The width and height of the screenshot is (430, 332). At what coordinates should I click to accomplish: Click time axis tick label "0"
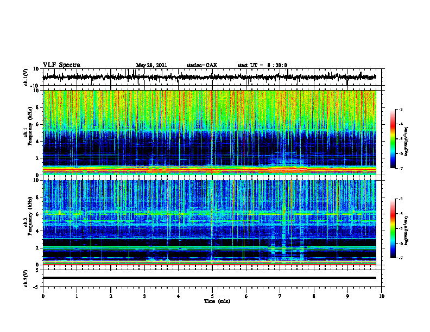tap(43, 296)
